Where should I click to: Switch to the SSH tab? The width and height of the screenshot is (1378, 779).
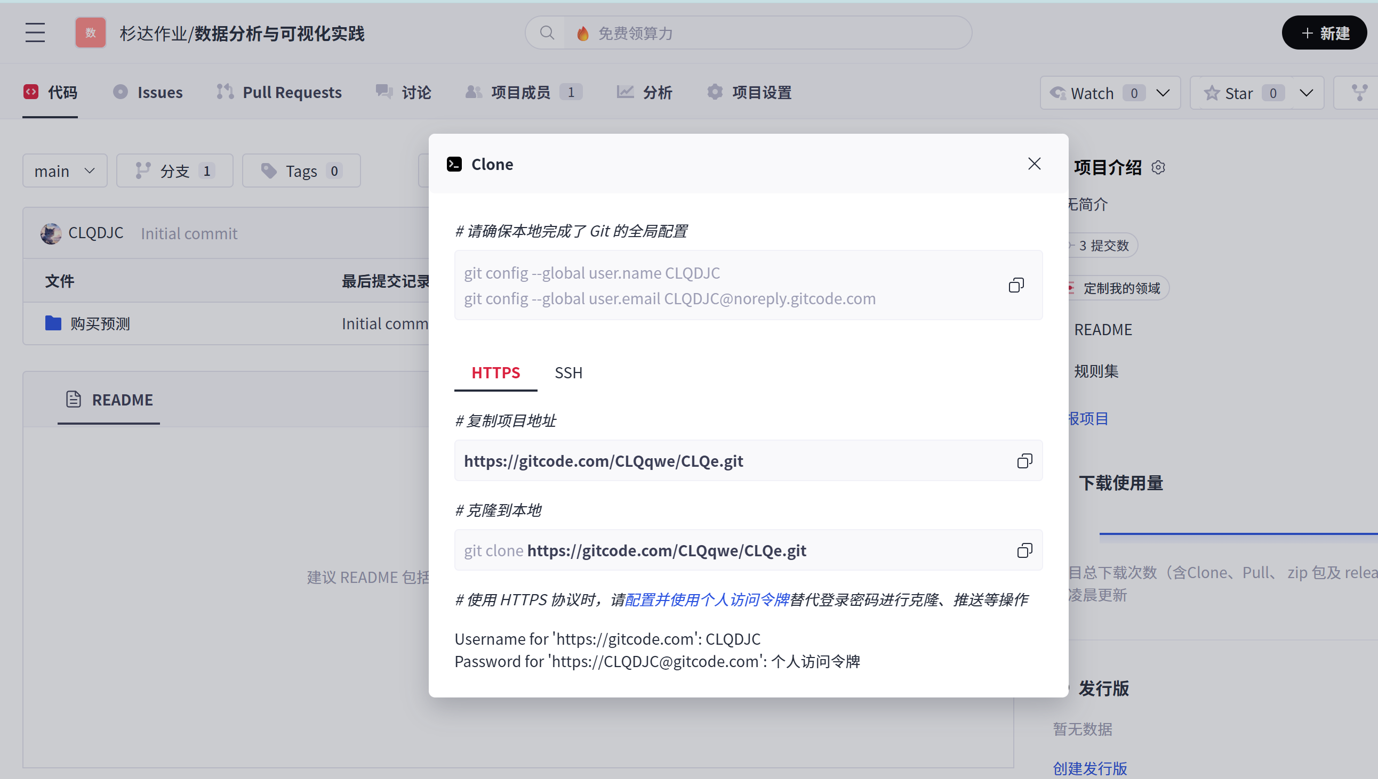568,372
